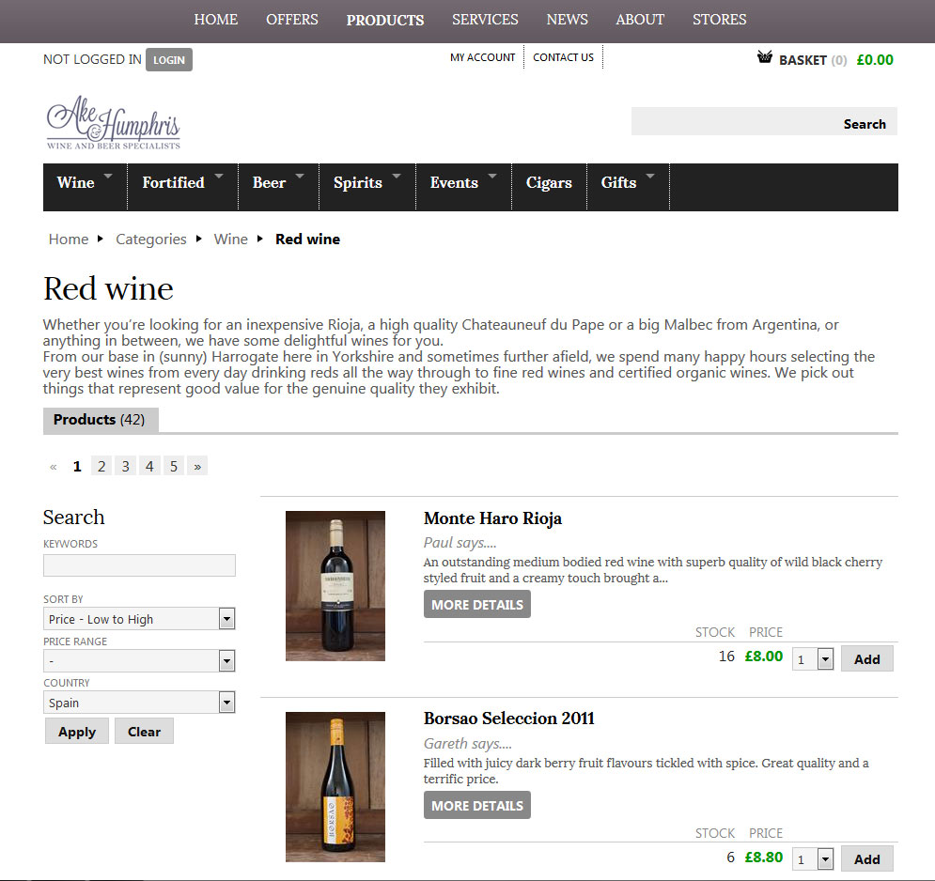Click Categories in the breadcrumb
Viewport: 935px width, 881px height.
[151, 240]
